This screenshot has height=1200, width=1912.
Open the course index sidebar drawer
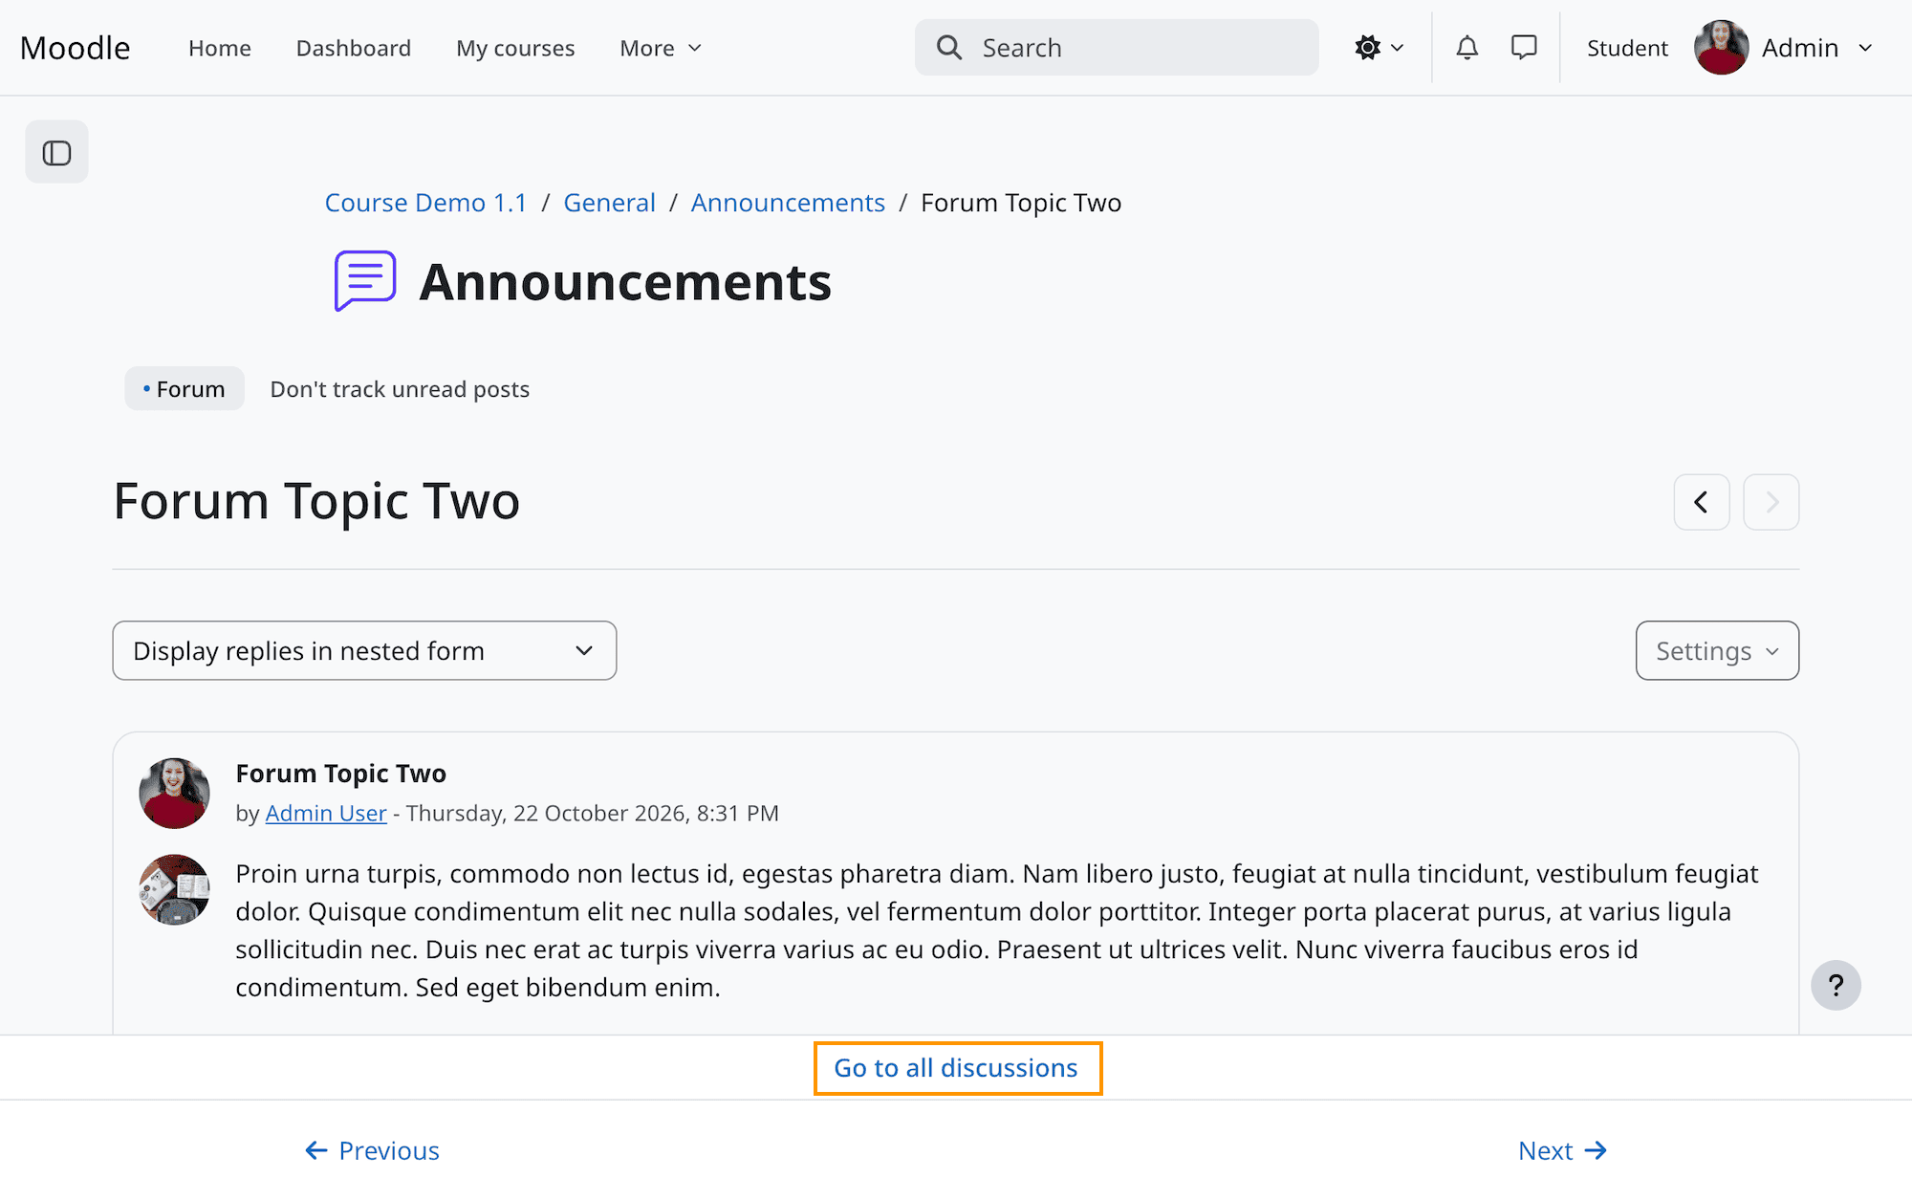coord(56,152)
